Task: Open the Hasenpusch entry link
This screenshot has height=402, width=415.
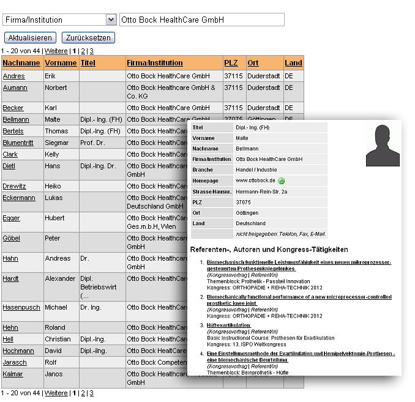Action: (x=21, y=307)
